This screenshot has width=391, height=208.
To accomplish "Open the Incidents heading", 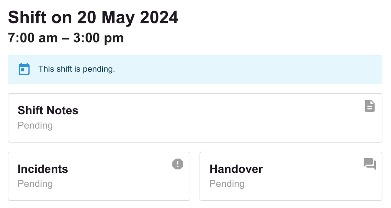I will click(43, 169).
